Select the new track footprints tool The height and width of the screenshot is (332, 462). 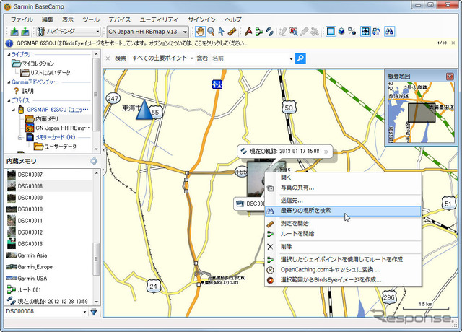coord(269,31)
